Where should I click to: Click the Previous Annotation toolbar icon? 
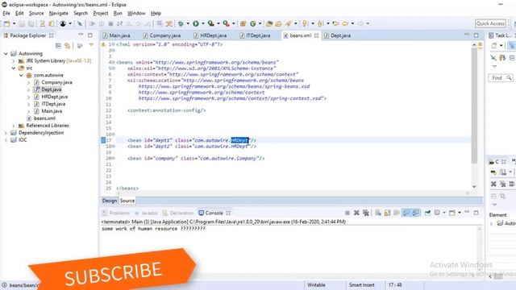[320, 23]
